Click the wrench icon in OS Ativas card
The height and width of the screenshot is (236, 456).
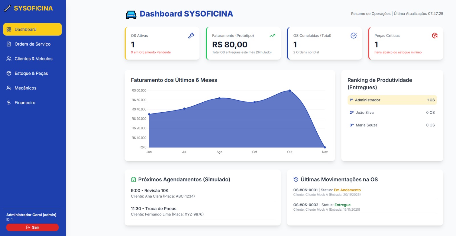tap(191, 36)
